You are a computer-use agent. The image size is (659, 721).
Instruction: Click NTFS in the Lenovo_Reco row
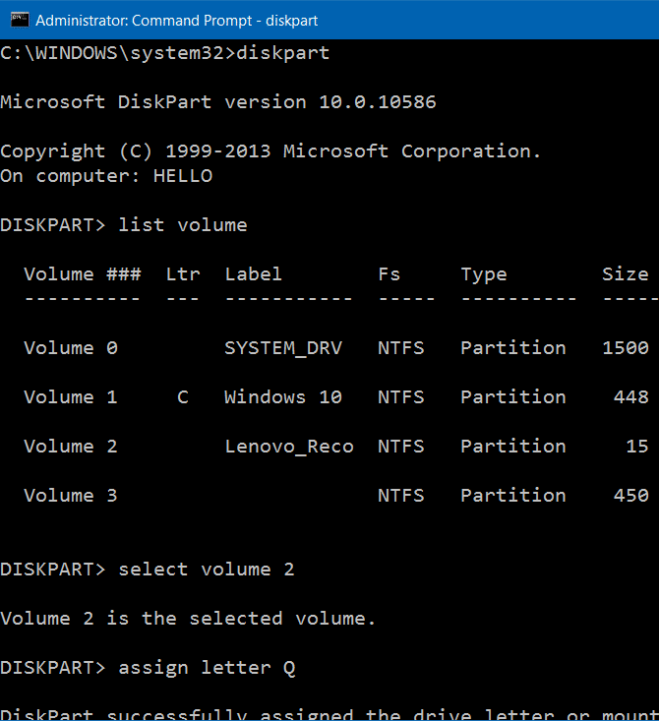pyautogui.click(x=401, y=447)
